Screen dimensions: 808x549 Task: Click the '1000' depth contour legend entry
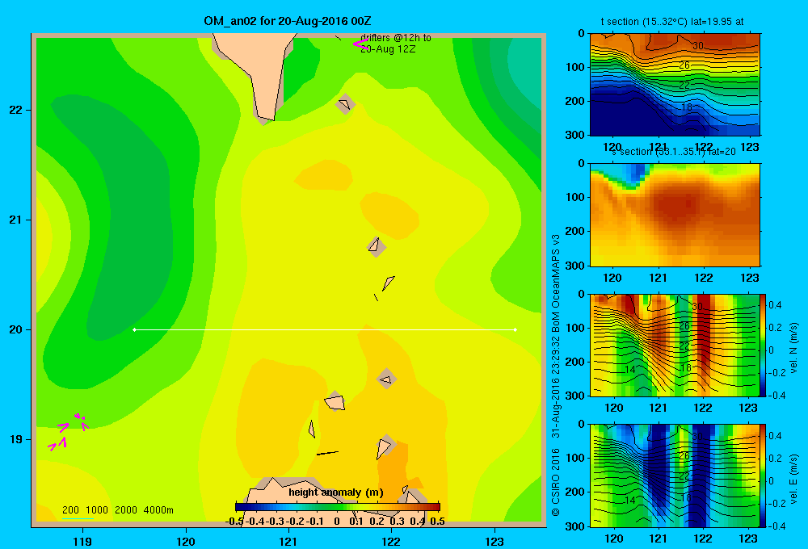97,510
